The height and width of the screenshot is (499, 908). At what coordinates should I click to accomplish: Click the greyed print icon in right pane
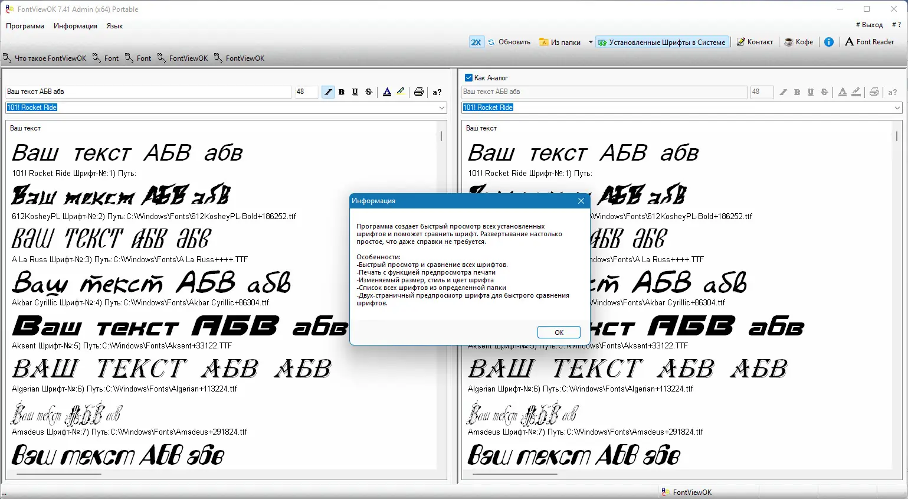click(874, 92)
